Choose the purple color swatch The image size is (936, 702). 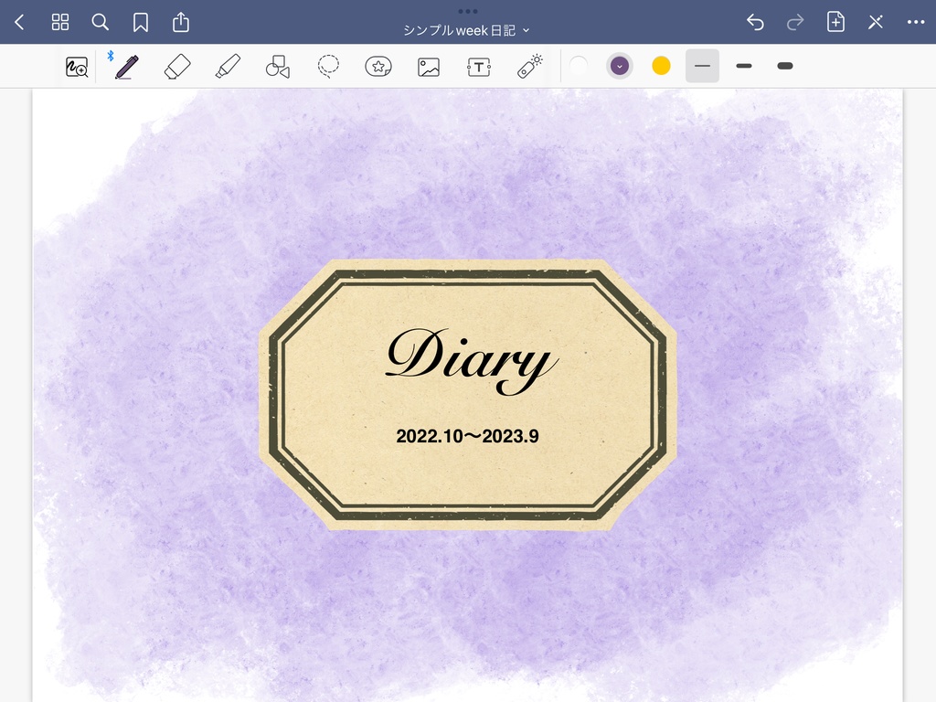[x=620, y=66]
